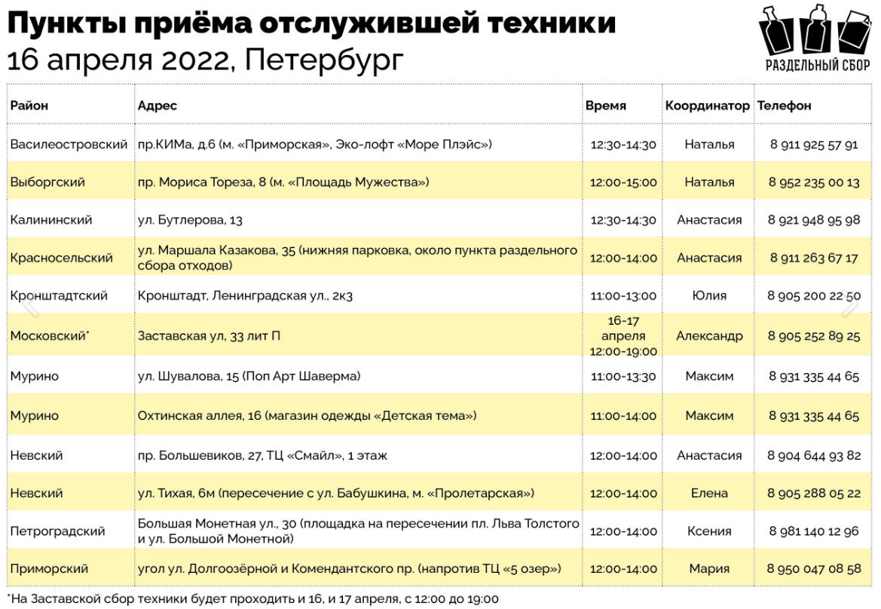The image size is (881, 609).
Task: Click address ул. Шувалова, 15 Поп Арт Шаверма
Action: tap(249, 376)
